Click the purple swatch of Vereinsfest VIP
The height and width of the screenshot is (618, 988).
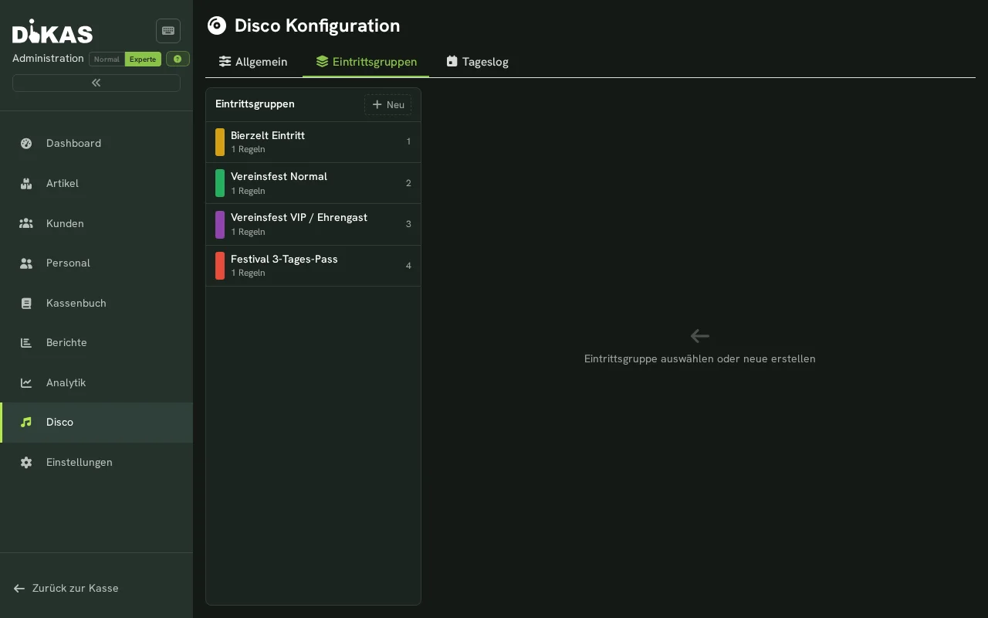[220, 225]
